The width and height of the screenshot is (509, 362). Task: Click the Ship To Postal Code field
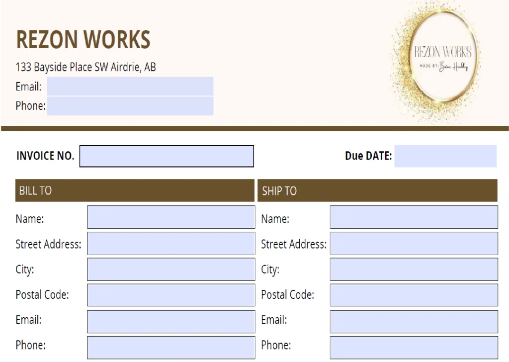click(x=414, y=295)
